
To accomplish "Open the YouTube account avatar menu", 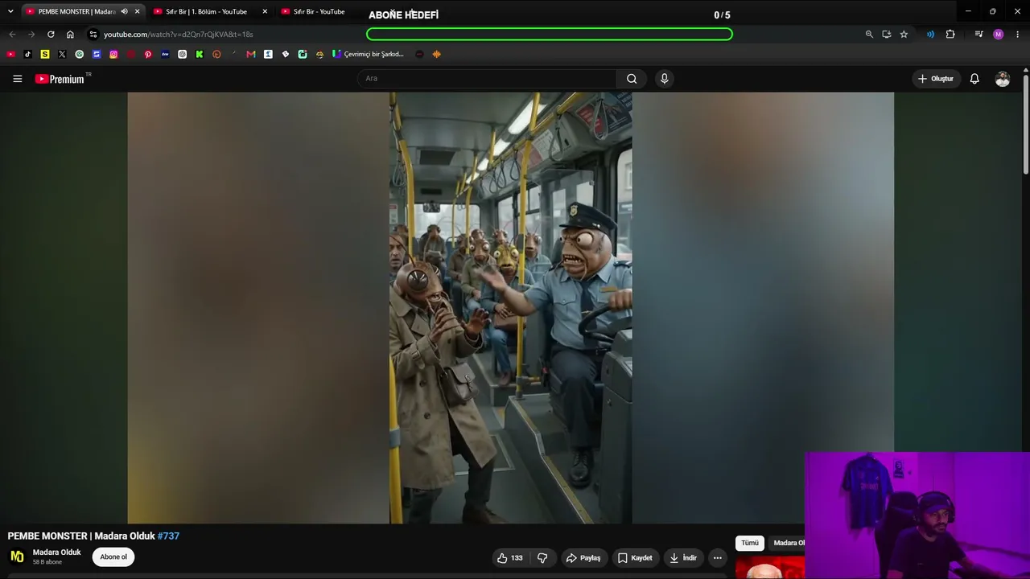I will tap(1002, 79).
